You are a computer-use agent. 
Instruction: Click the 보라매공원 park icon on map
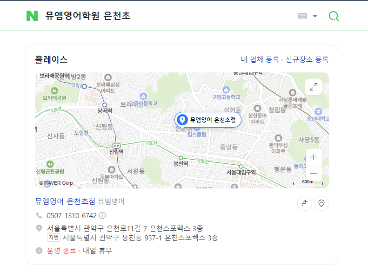pos(54,91)
